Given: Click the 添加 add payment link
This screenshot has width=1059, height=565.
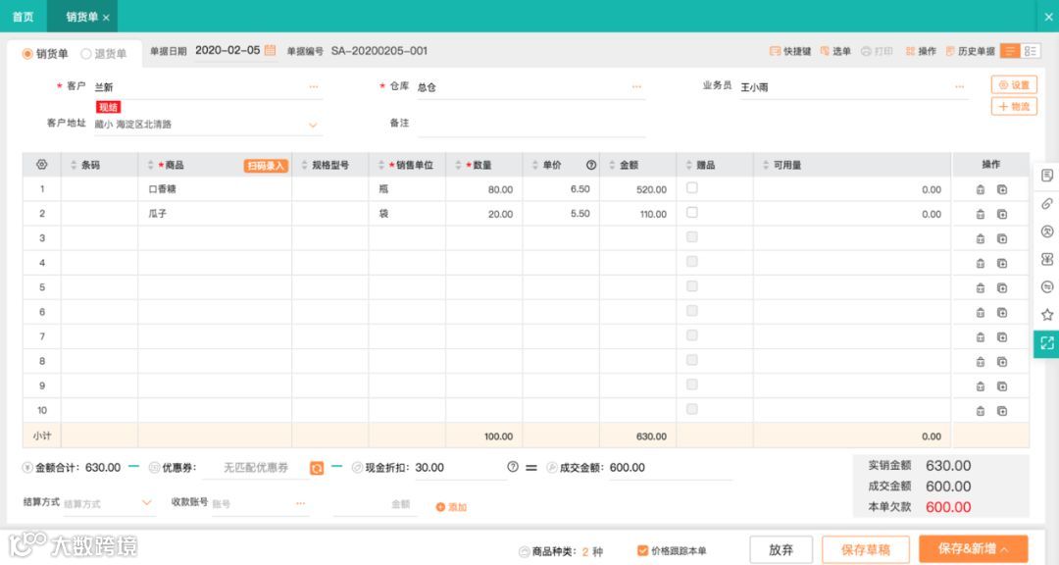Looking at the screenshot, I should [x=451, y=507].
